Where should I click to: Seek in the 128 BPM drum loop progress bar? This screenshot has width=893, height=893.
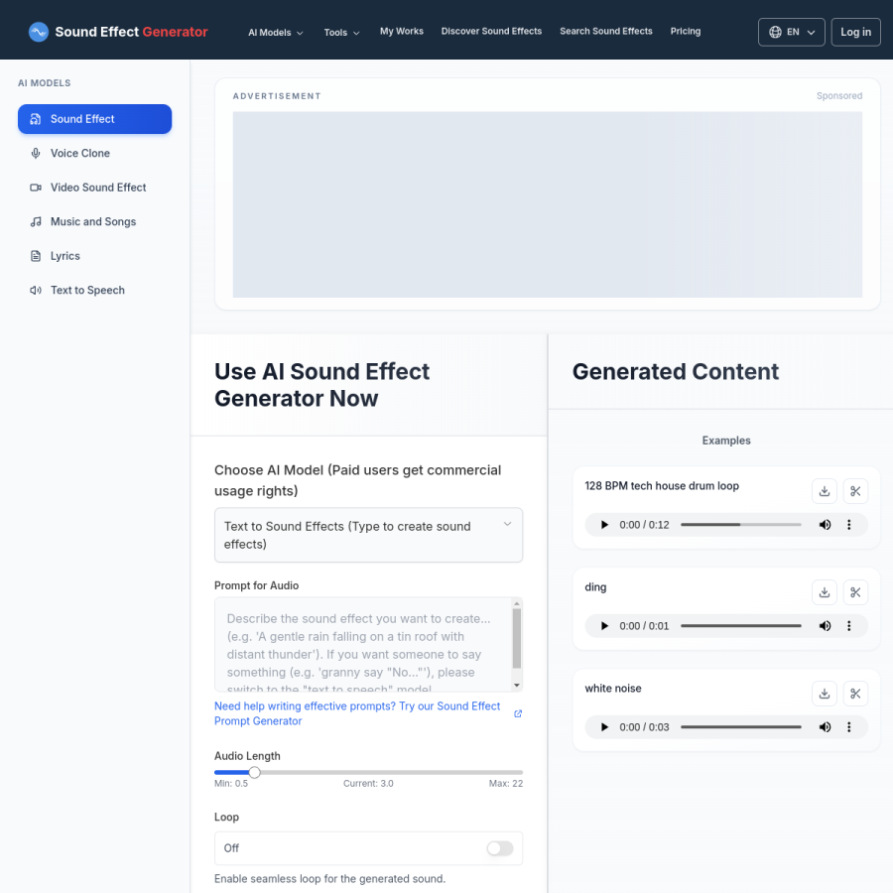coord(741,525)
